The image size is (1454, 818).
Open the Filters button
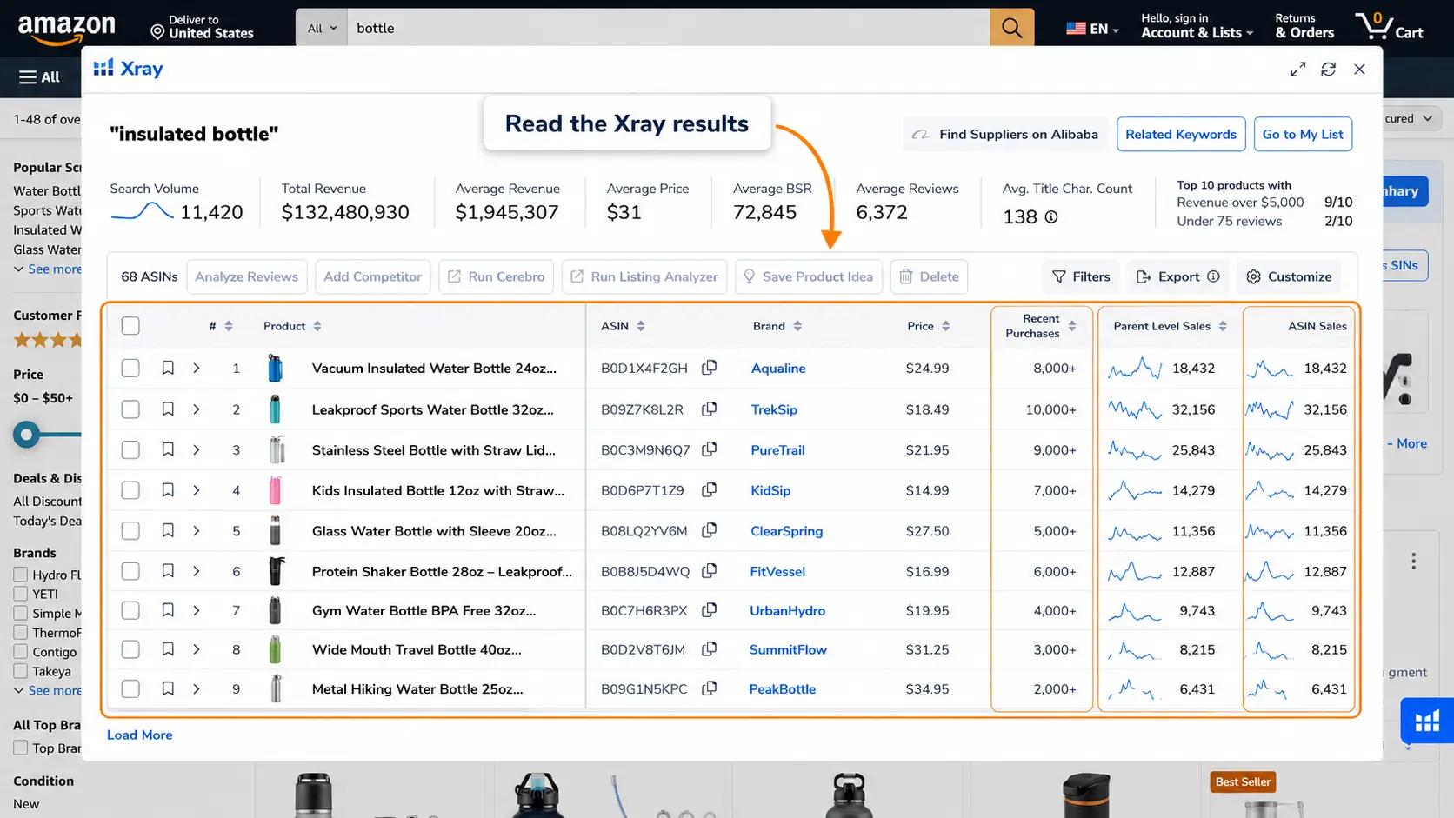coord(1080,276)
